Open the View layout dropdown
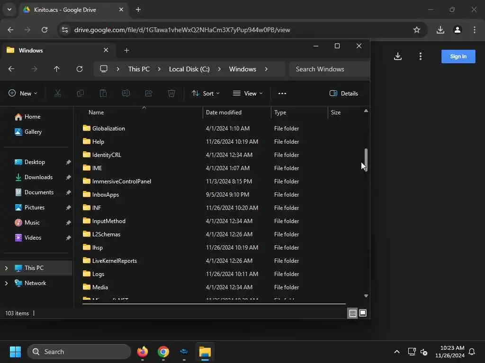Screen dimensions: 485x363 pyautogui.click(x=247, y=93)
